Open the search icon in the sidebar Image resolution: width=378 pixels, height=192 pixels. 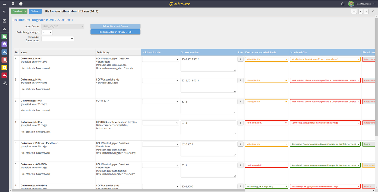4,12
